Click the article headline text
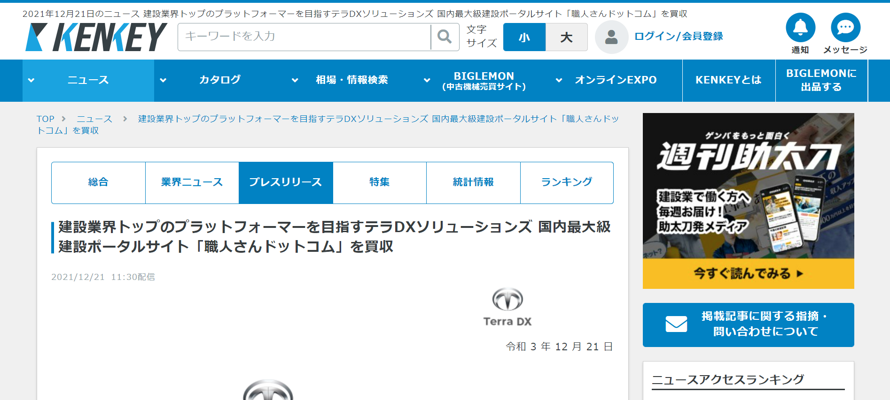The height and width of the screenshot is (400, 890). pyautogui.click(x=334, y=237)
